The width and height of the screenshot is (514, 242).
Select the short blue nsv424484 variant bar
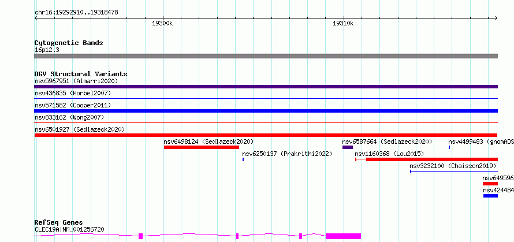click(x=490, y=196)
